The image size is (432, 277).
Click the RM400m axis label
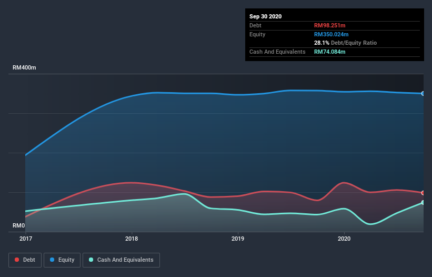tap(24, 67)
